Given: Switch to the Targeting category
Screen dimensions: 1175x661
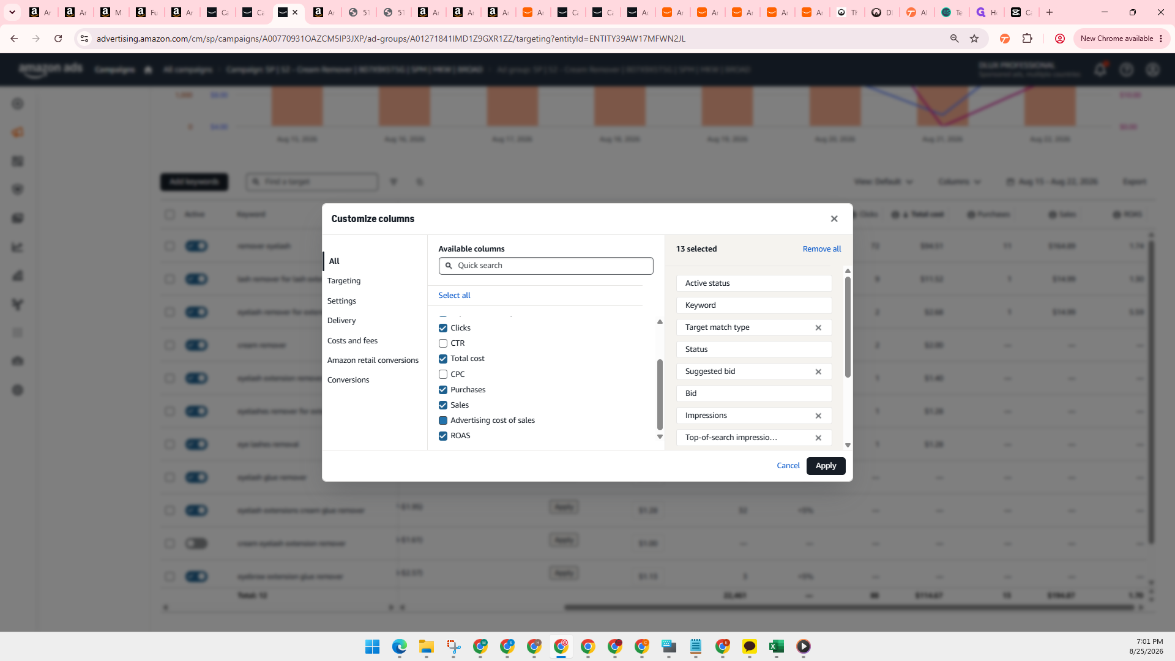Looking at the screenshot, I should [344, 280].
